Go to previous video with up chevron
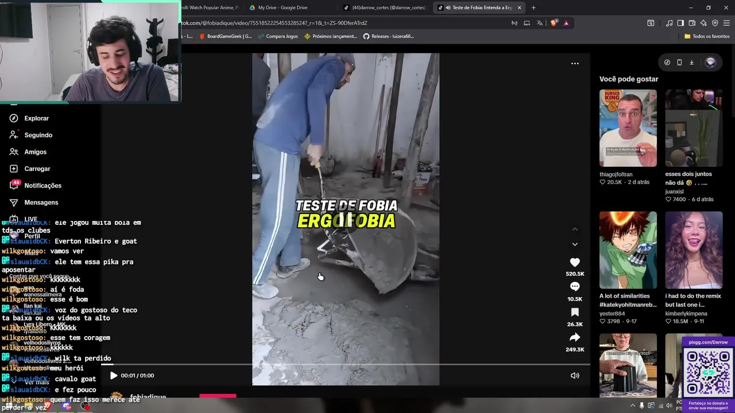 (x=575, y=229)
